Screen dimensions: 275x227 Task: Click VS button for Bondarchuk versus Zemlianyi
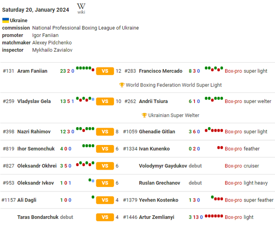tap(105, 217)
